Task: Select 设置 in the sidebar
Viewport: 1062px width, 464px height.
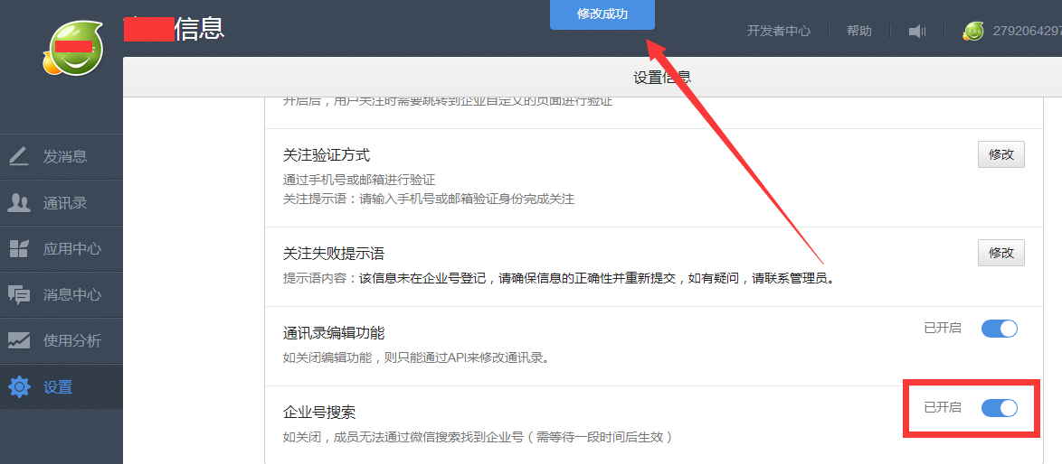Action: (62, 387)
